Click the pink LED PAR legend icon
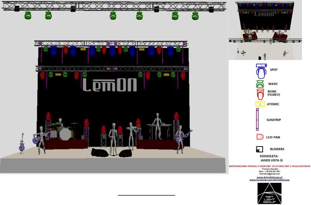 coord(260,137)
